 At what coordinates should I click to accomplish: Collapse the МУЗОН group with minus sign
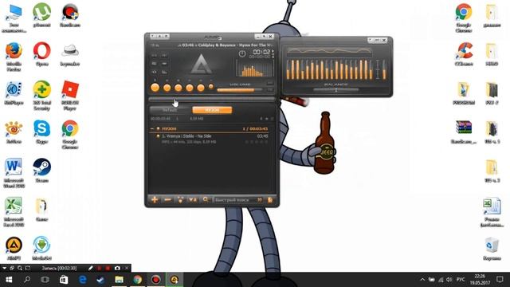152,129
